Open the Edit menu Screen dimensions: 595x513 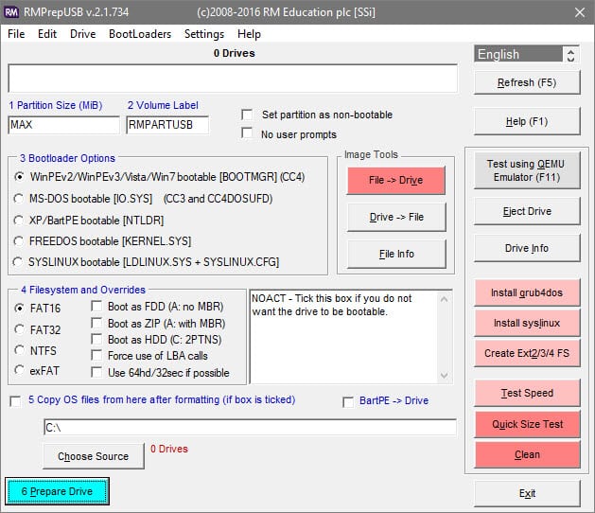(x=47, y=34)
